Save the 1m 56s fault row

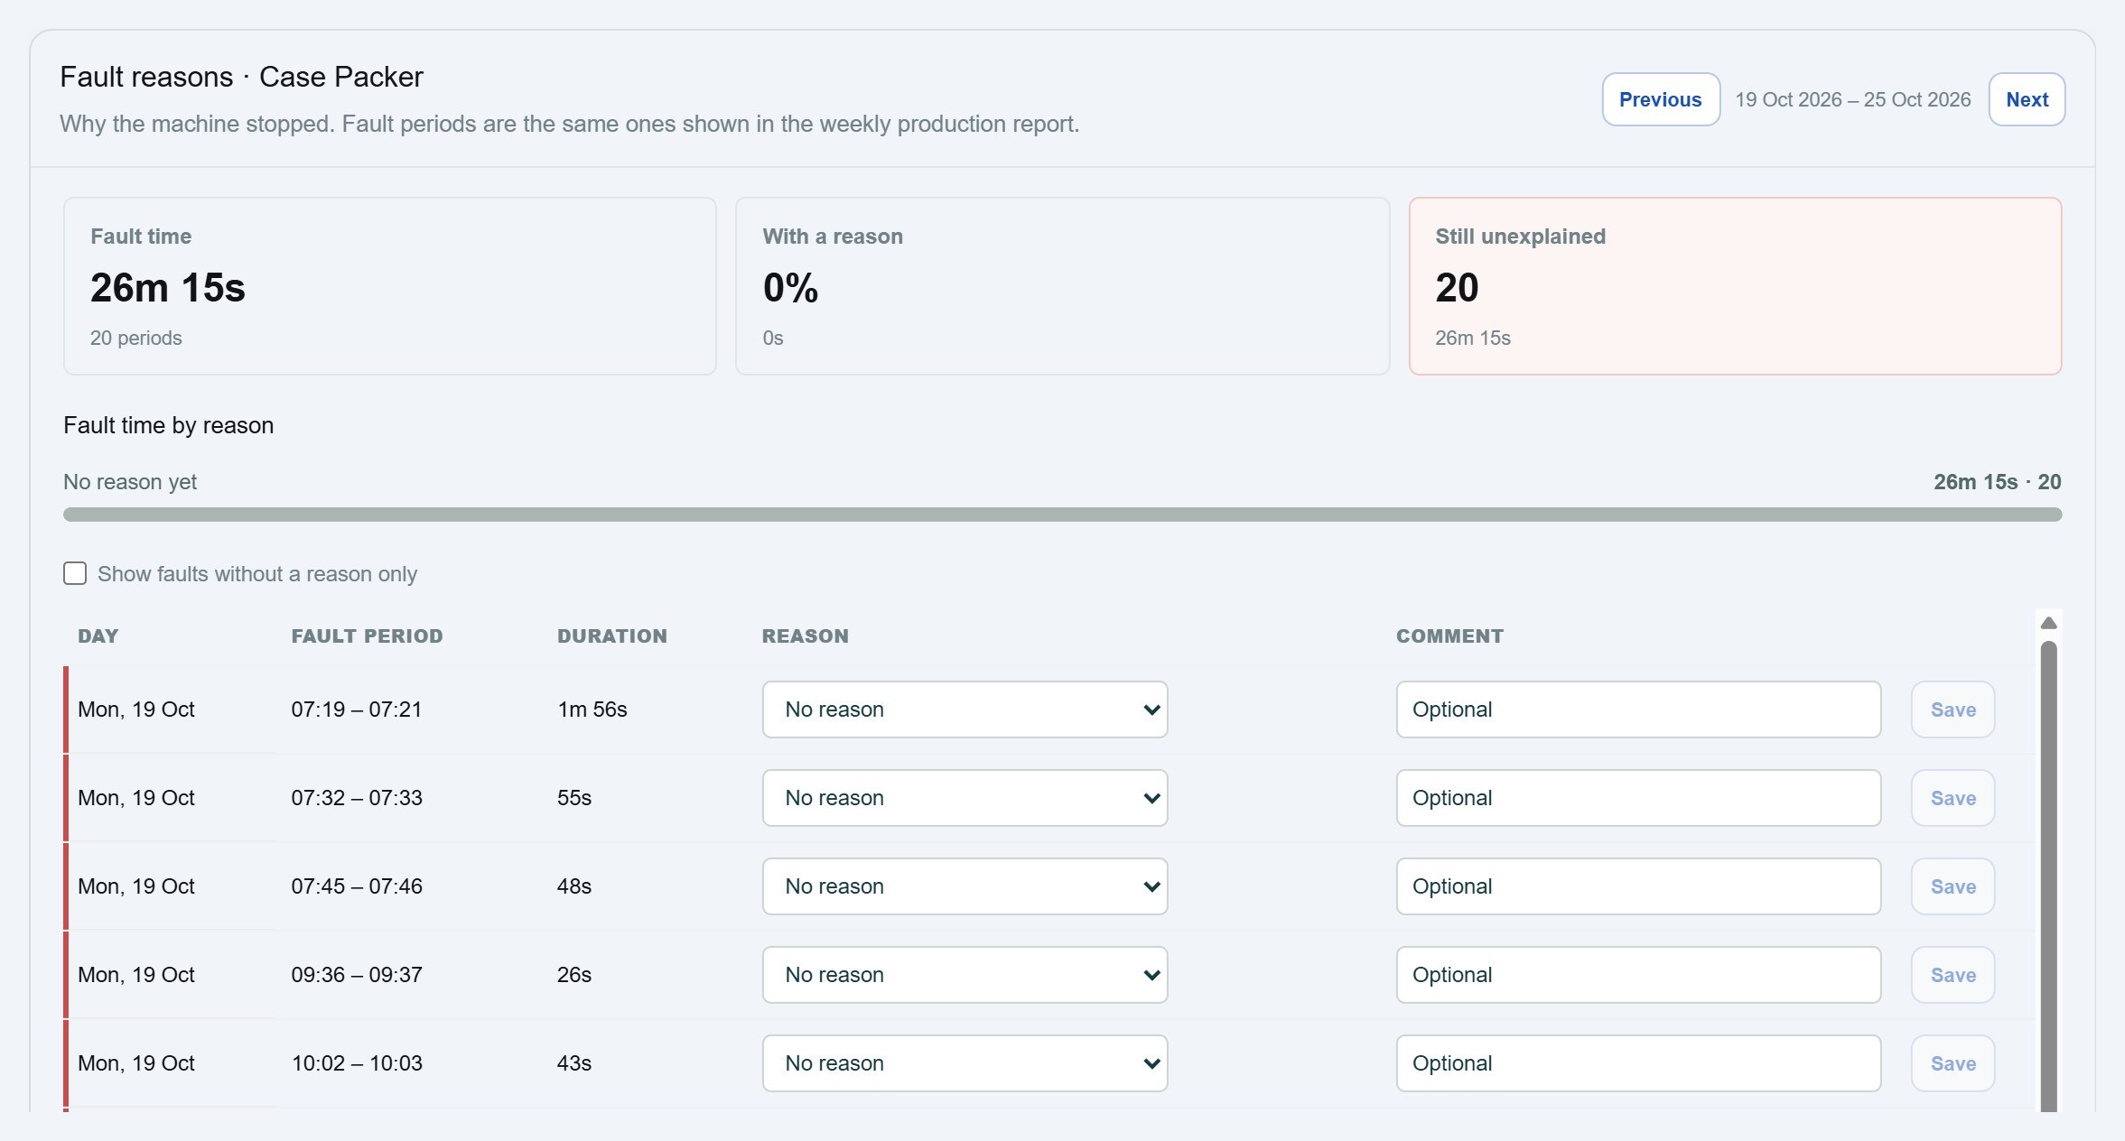(x=1953, y=710)
